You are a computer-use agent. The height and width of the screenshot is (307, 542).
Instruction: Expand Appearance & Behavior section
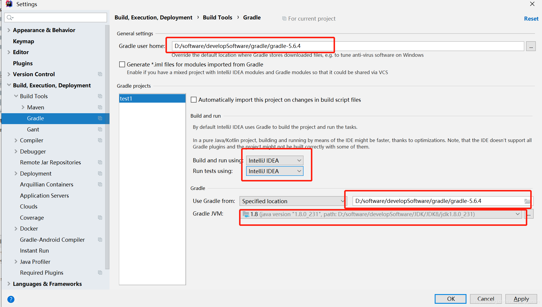click(x=9, y=30)
